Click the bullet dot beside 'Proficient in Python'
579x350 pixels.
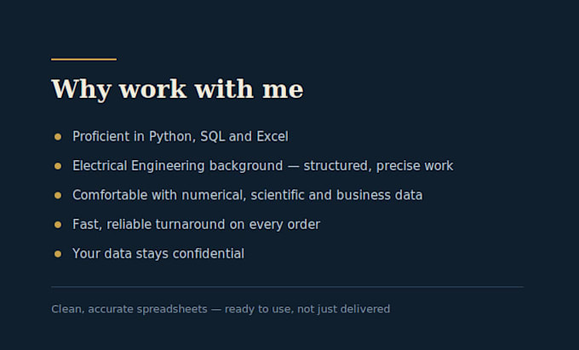(x=58, y=137)
